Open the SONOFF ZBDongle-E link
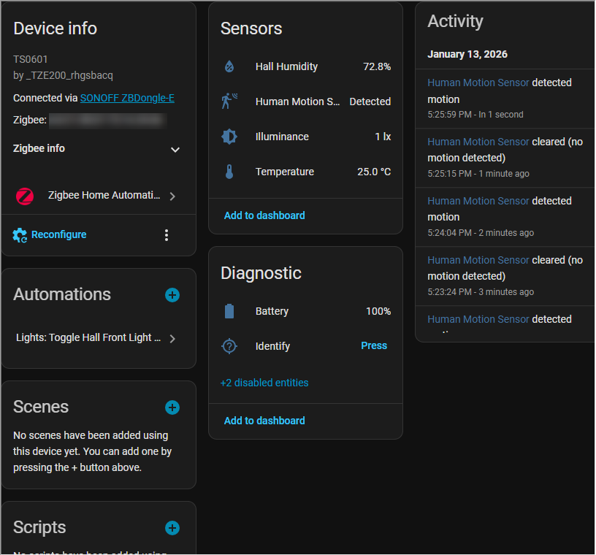The width and height of the screenshot is (596, 555). (x=127, y=98)
